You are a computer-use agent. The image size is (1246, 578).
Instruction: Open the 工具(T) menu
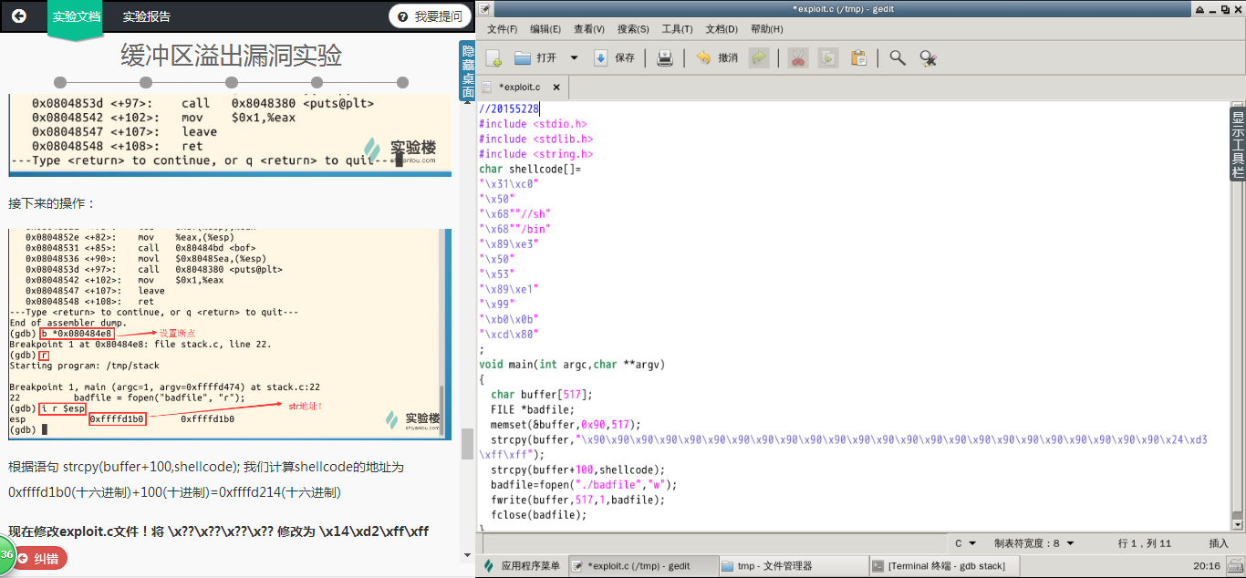click(677, 29)
